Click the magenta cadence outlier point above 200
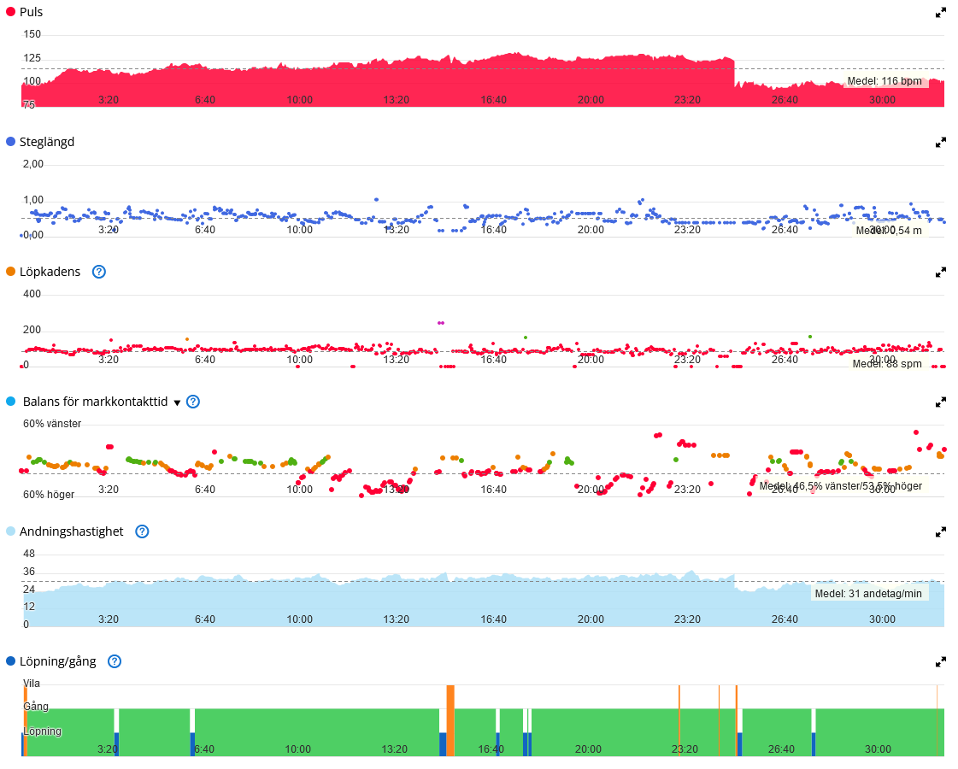Image resolution: width=958 pixels, height=769 pixels. pos(441,322)
